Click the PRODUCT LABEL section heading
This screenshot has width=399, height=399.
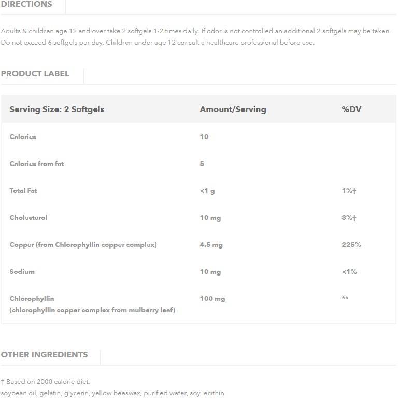(x=35, y=74)
